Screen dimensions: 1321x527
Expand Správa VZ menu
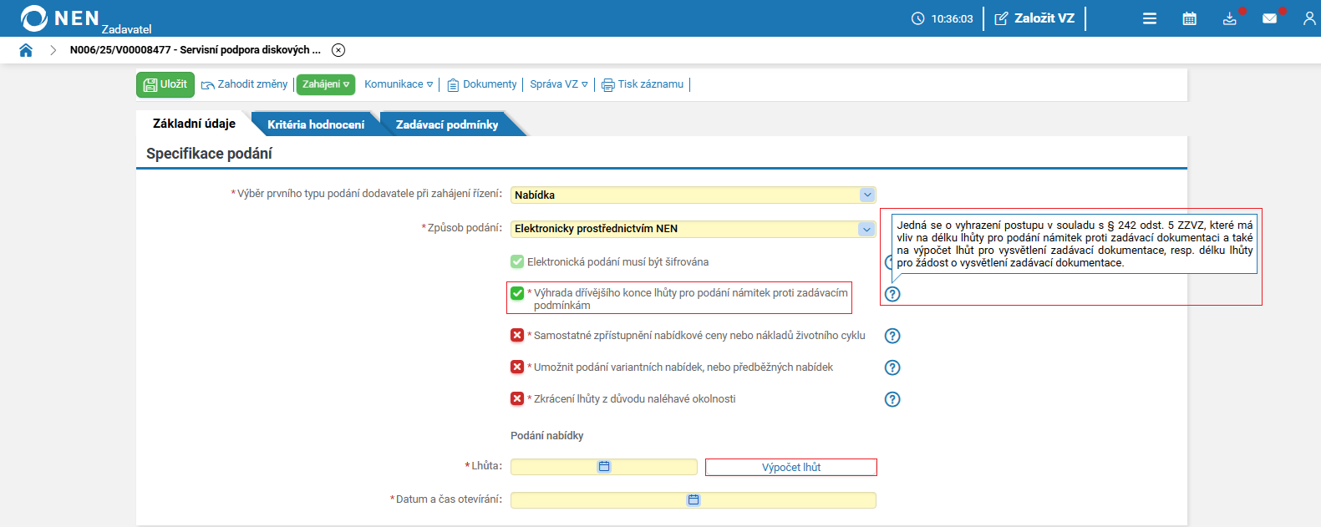click(559, 84)
